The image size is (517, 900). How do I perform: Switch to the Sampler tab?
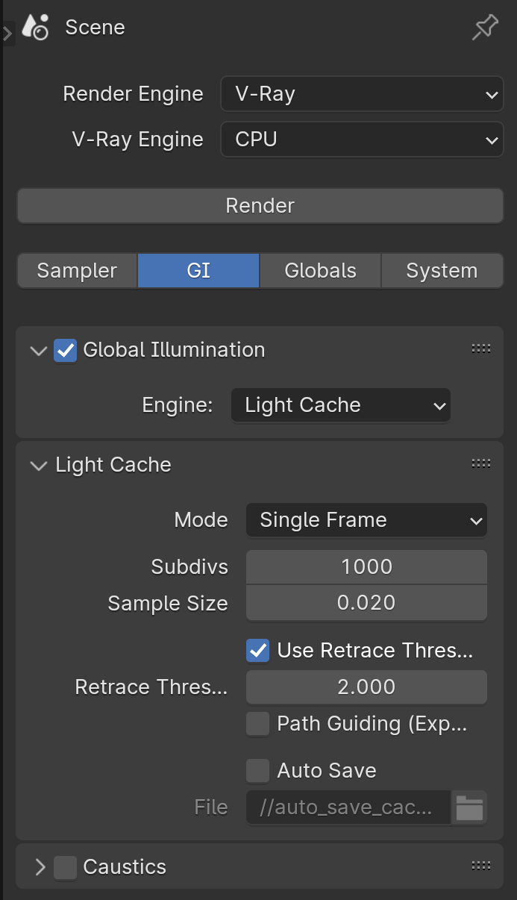(77, 270)
